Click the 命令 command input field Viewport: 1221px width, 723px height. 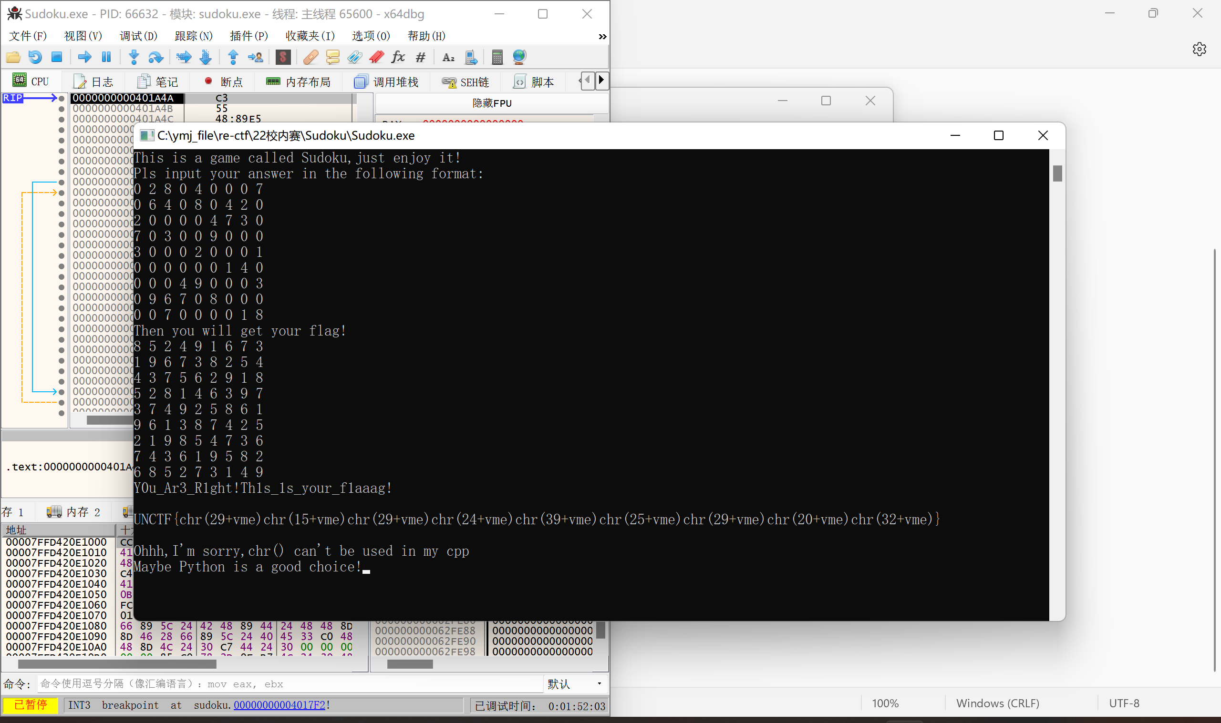[290, 684]
